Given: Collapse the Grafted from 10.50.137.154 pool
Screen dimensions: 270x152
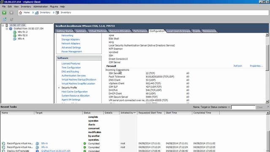Looking at the screenshot, I should pyautogui.click(x=7, y=29).
